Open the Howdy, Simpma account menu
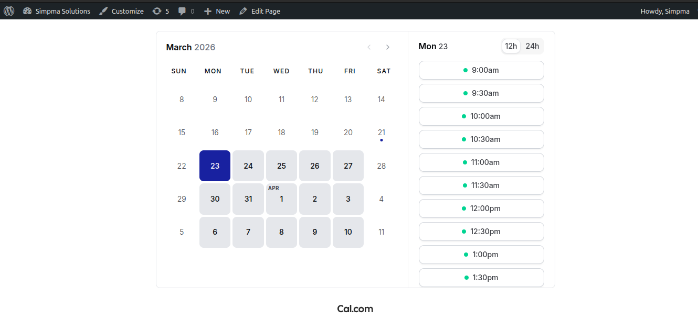The image size is (698, 330). click(x=664, y=11)
